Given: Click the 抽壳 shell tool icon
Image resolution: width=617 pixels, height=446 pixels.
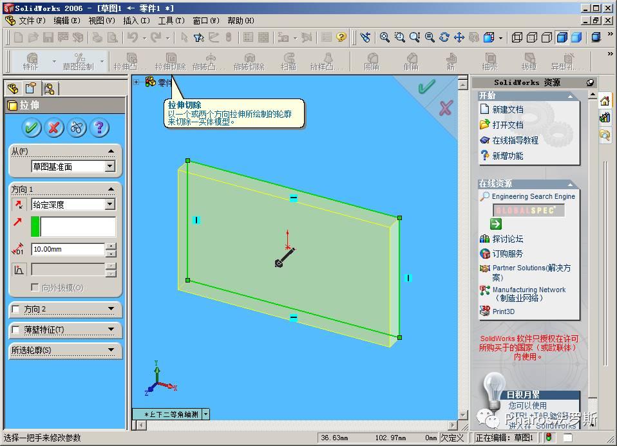Looking at the screenshot, I should (x=490, y=62).
